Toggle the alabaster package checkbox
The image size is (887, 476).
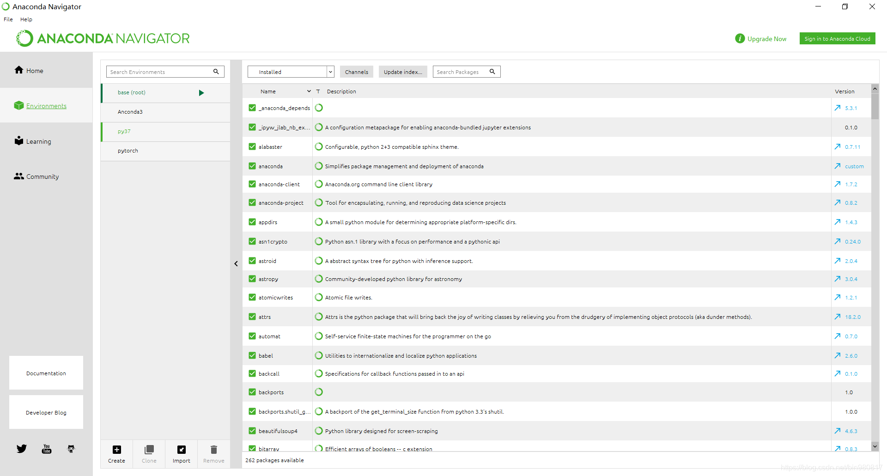click(252, 146)
